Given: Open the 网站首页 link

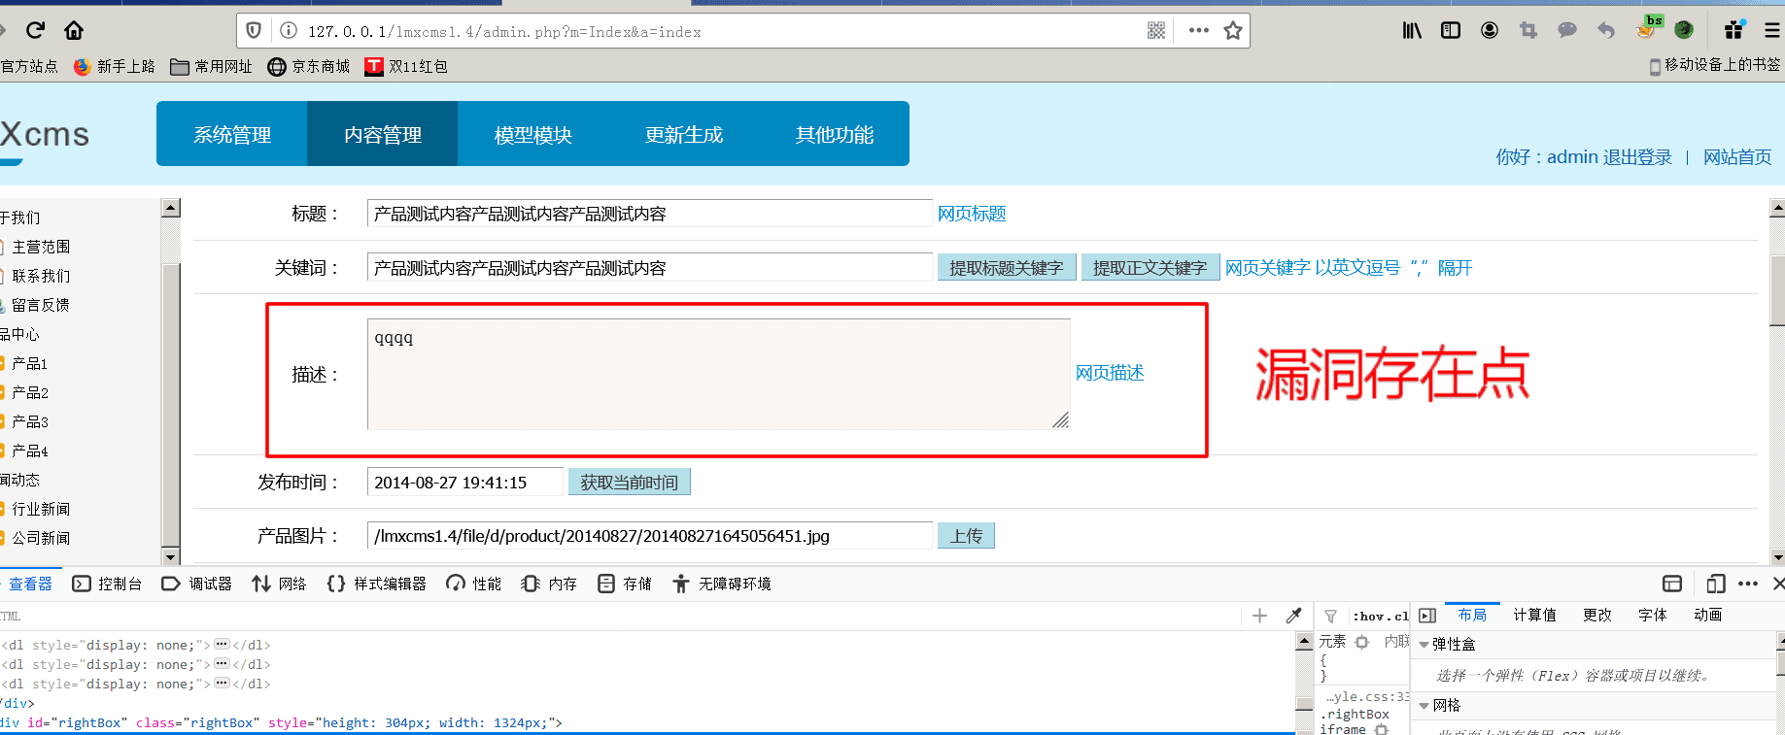Looking at the screenshot, I should click(x=1737, y=157).
